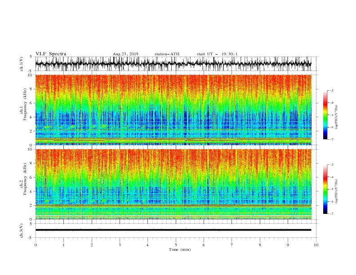The image size is (356, 275).
Task: Click tick label "7" on the Time axis
Action: (231, 245)
